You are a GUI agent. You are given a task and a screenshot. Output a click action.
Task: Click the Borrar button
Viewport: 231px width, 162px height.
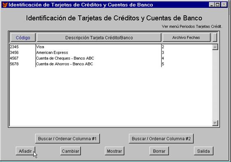(159, 151)
